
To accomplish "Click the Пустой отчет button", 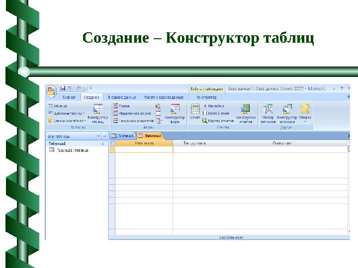I will [x=216, y=113].
